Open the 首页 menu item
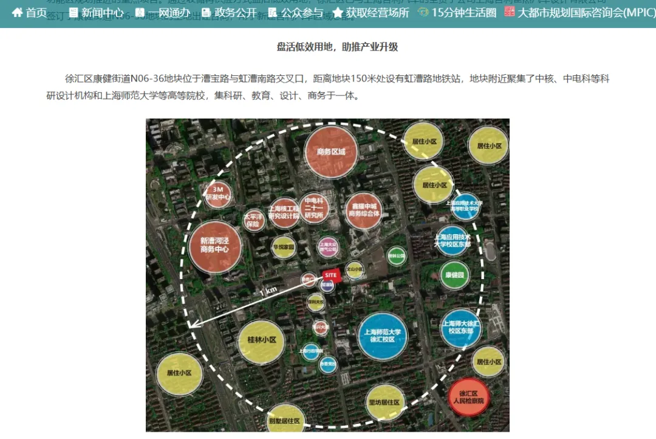This screenshot has height=439, width=656. [36, 13]
